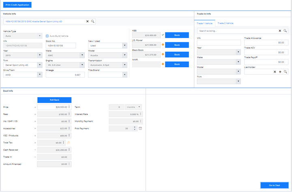Click the Roll Back button
The width and height of the screenshot is (292, 192).
click(x=54, y=100)
